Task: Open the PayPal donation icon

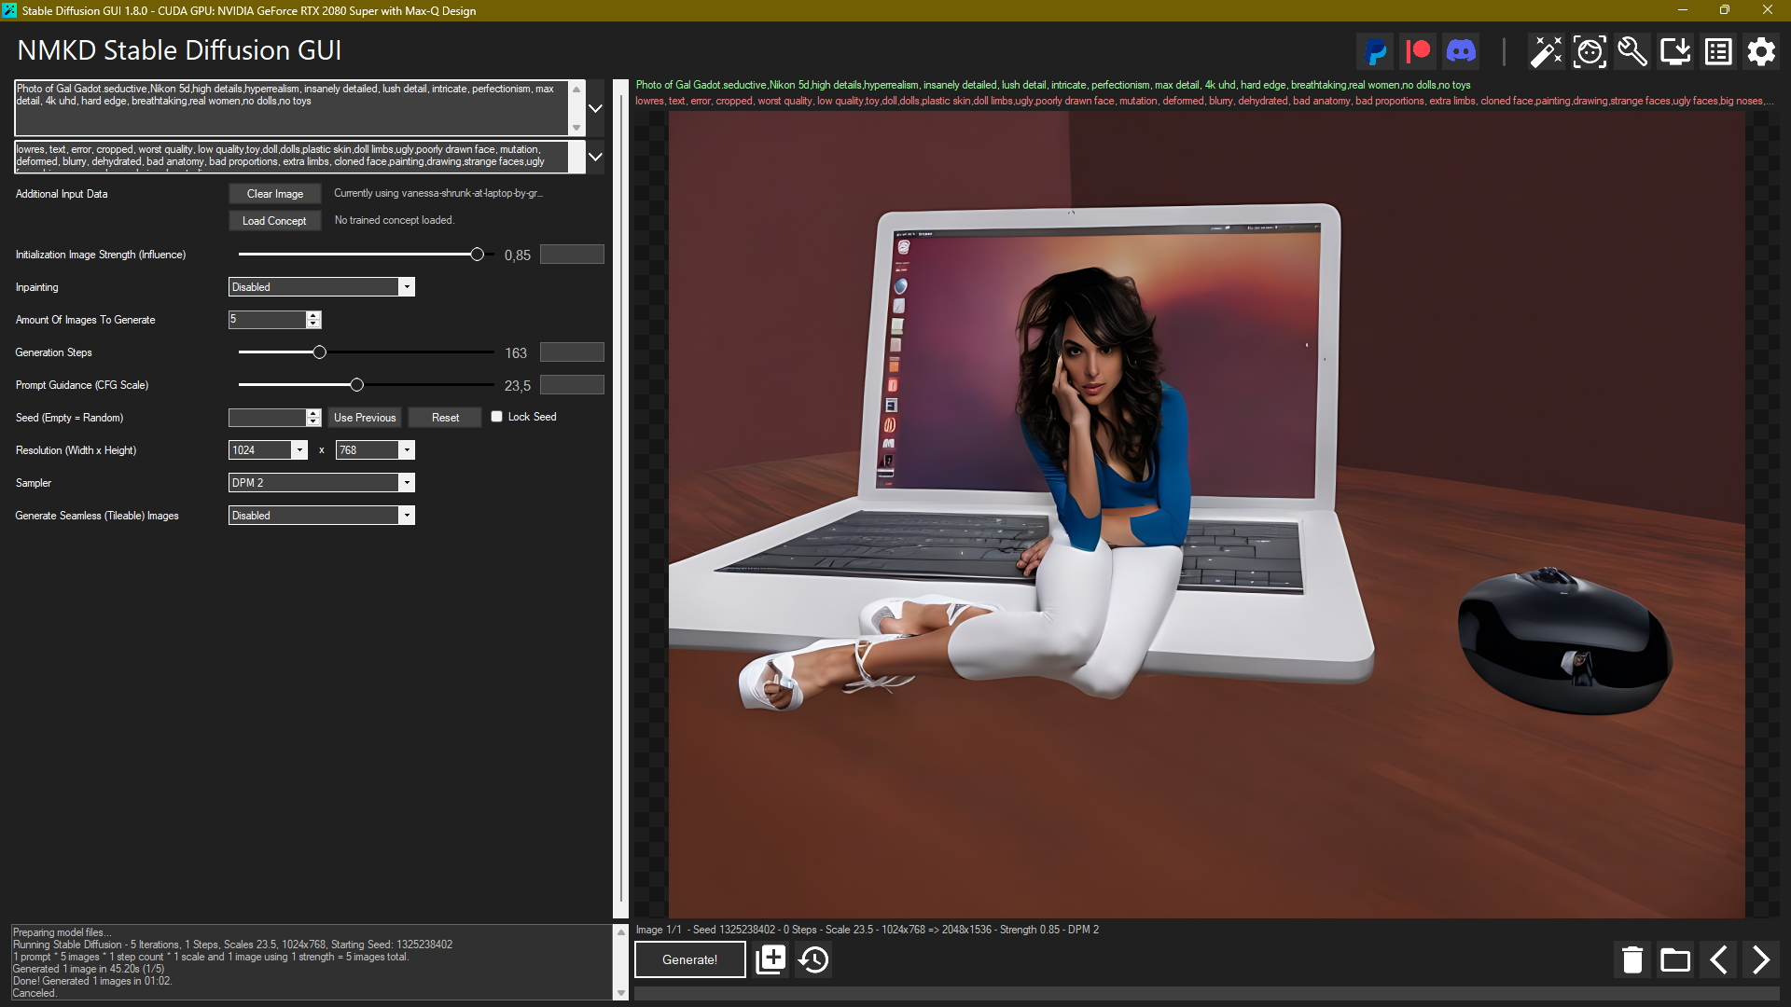Action: point(1376,51)
